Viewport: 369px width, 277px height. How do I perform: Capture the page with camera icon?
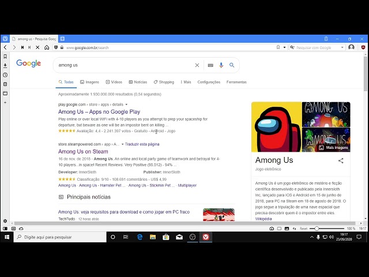coord(272,229)
